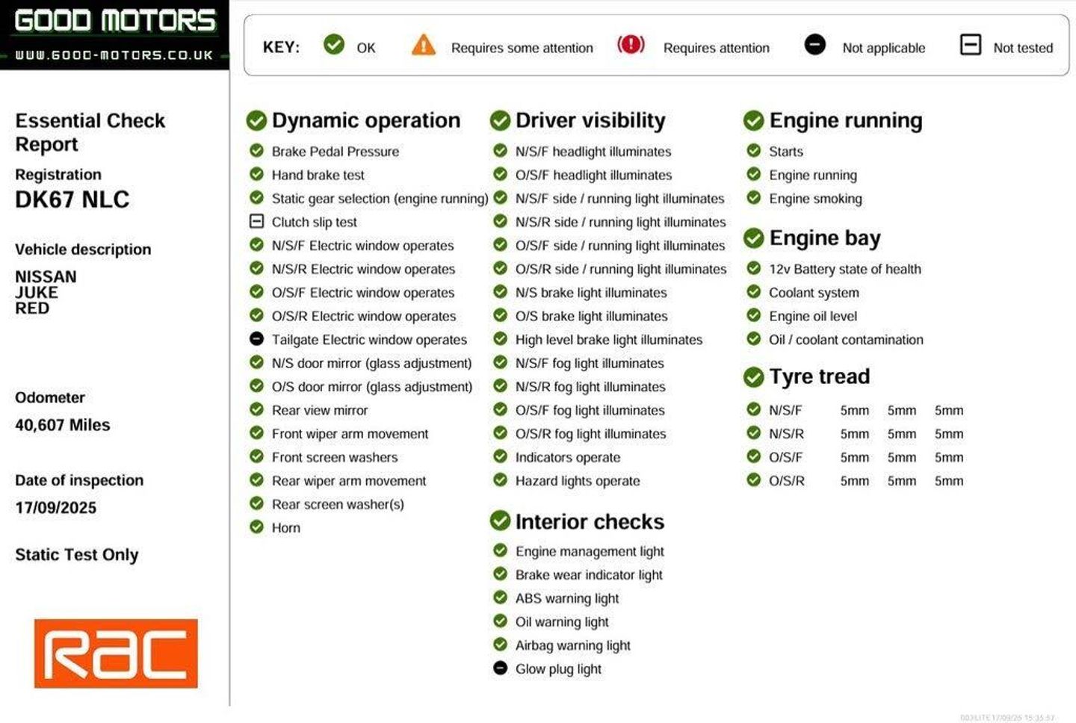Click the black Not applicable key icon

pos(814,45)
